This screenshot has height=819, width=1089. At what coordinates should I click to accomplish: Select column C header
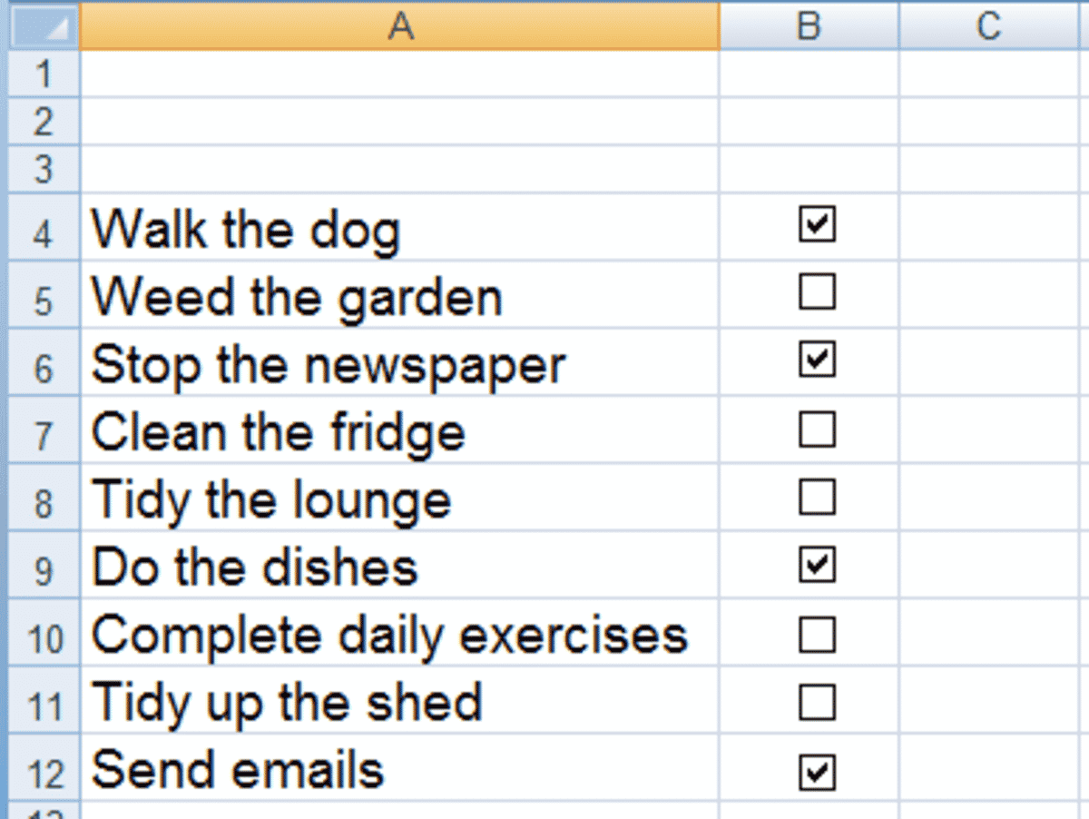tap(989, 25)
